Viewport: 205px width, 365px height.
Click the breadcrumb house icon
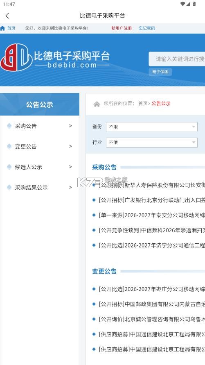point(97,104)
